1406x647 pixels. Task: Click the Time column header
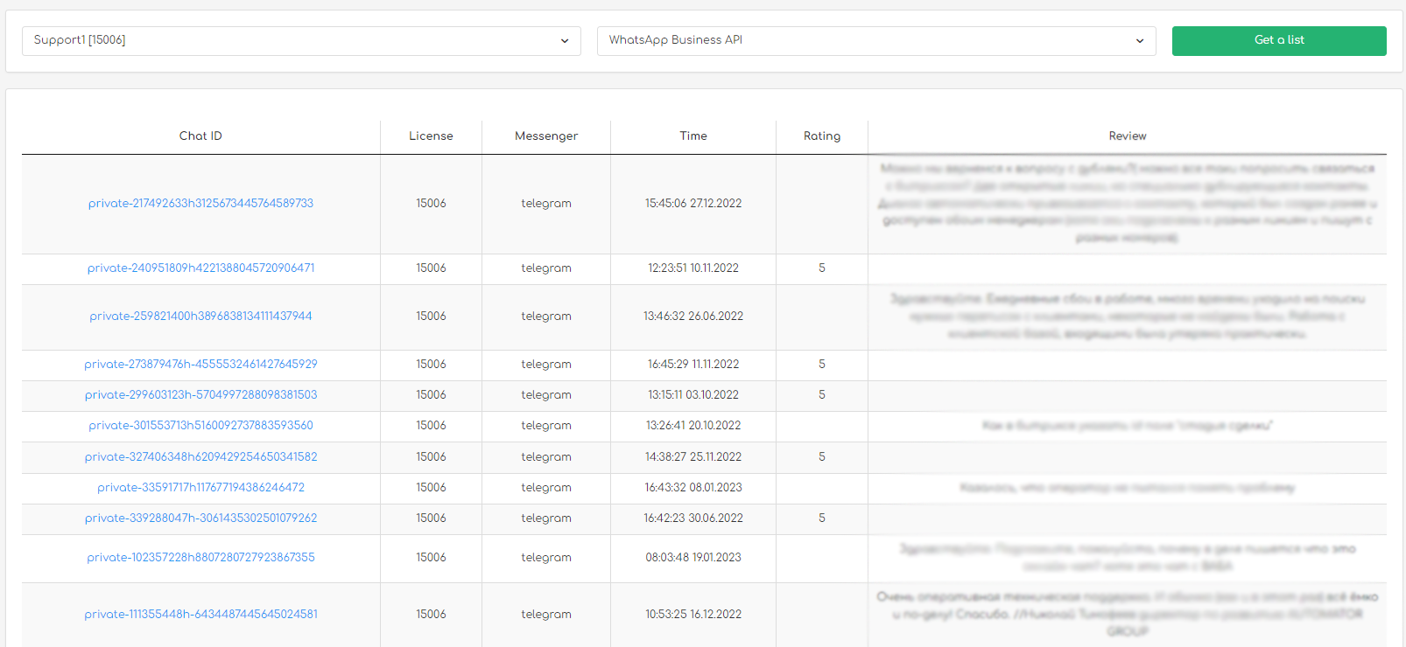point(692,136)
